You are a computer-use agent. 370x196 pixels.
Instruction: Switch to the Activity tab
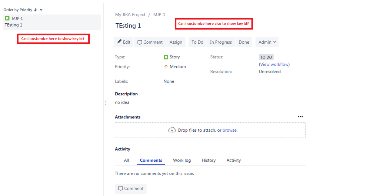tap(234, 160)
